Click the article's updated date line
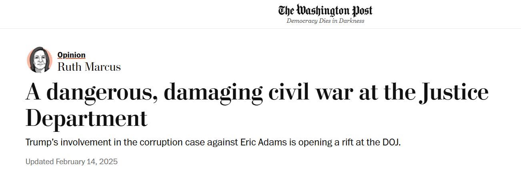Screen dimensions: 521x173 point(71,162)
